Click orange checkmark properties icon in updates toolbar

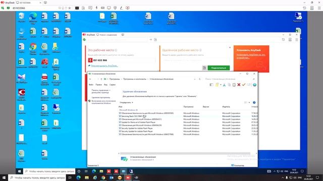click(243, 85)
